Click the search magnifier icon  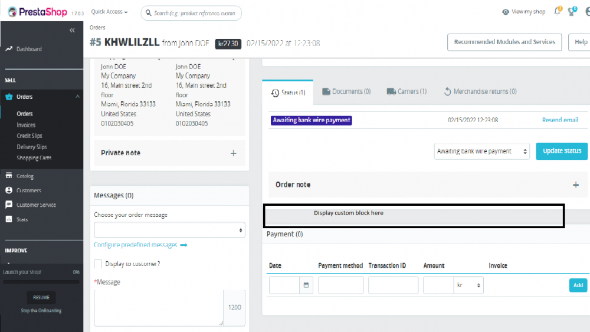[149, 13]
